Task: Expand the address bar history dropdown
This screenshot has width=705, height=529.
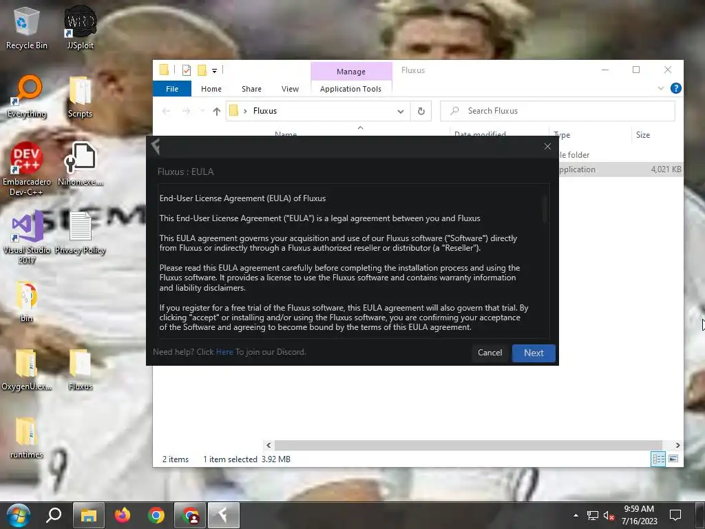Action: click(400, 111)
